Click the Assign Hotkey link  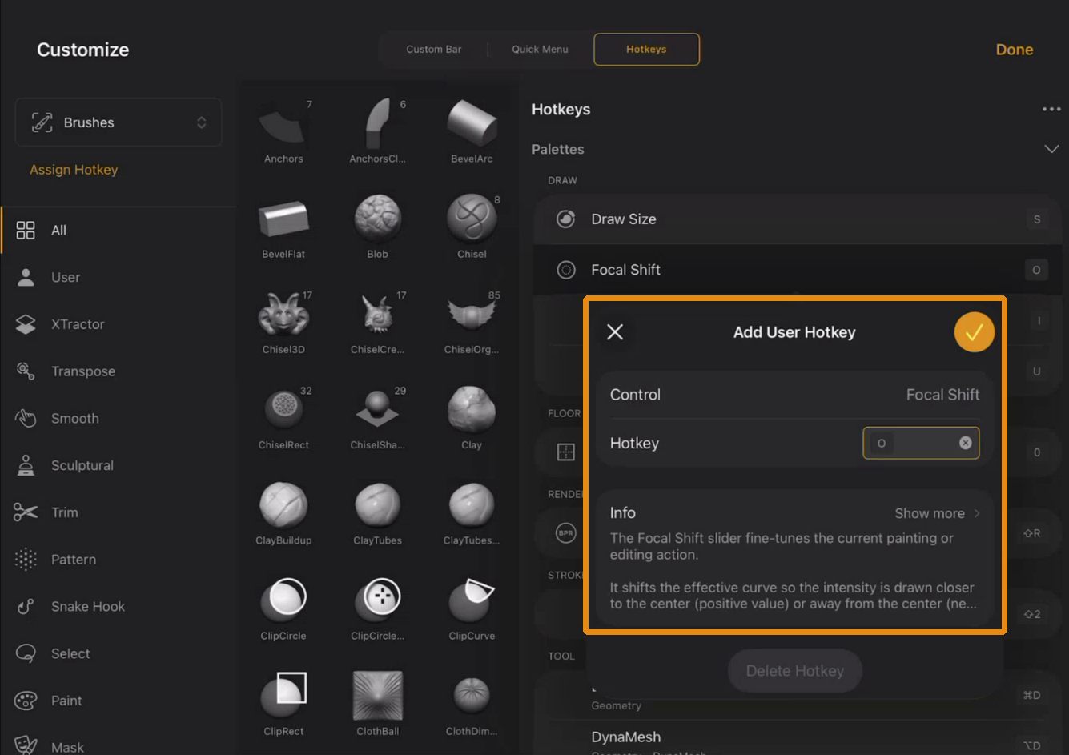pyautogui.click(x=74, y=170)
